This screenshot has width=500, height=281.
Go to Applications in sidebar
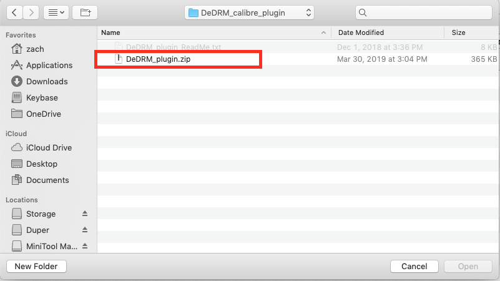click(49, 65)
